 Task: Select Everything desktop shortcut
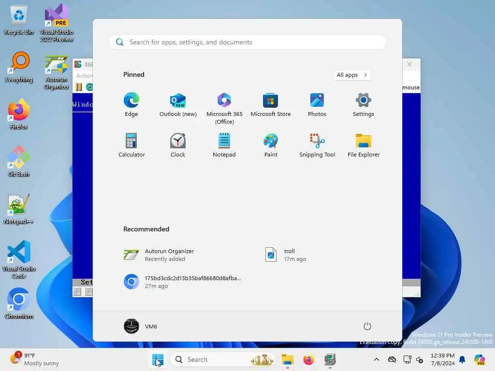click(19, 68)
